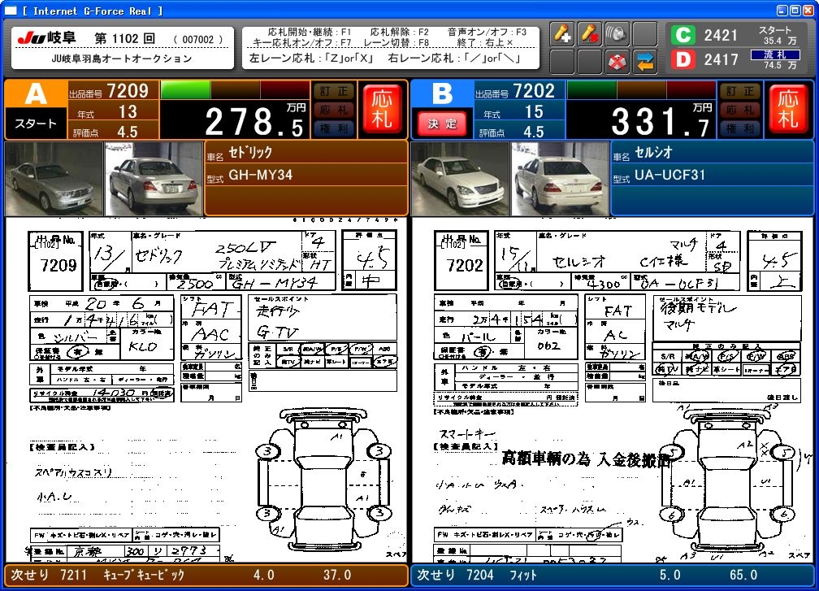Click the 権利 indicator in lane A
Viewport: 819px width, 591px height.
tap(333, 128)
